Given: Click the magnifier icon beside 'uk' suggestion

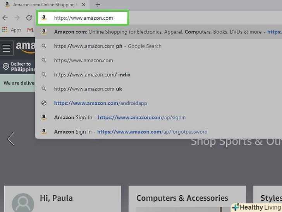Looking at the screenshot, I should [44, 89].
